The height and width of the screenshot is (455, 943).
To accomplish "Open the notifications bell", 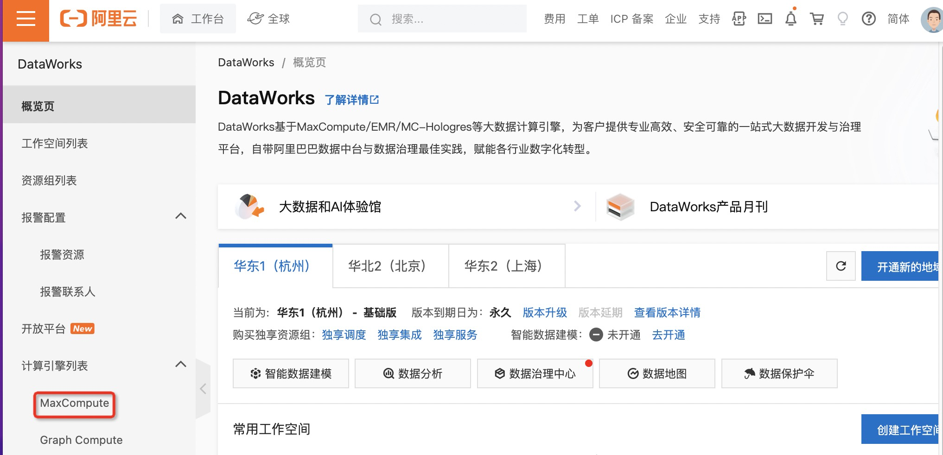I will [x=791, y=19].
